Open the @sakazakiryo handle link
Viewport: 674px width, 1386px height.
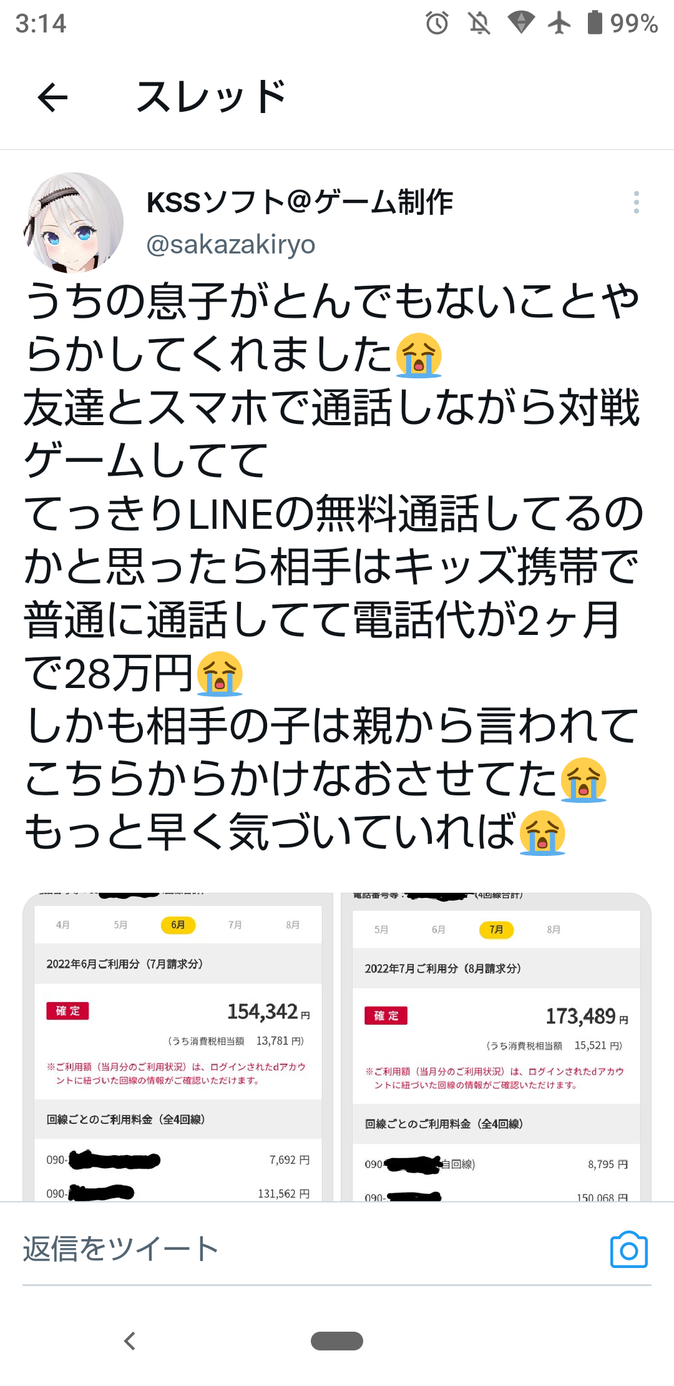(231, 245)
